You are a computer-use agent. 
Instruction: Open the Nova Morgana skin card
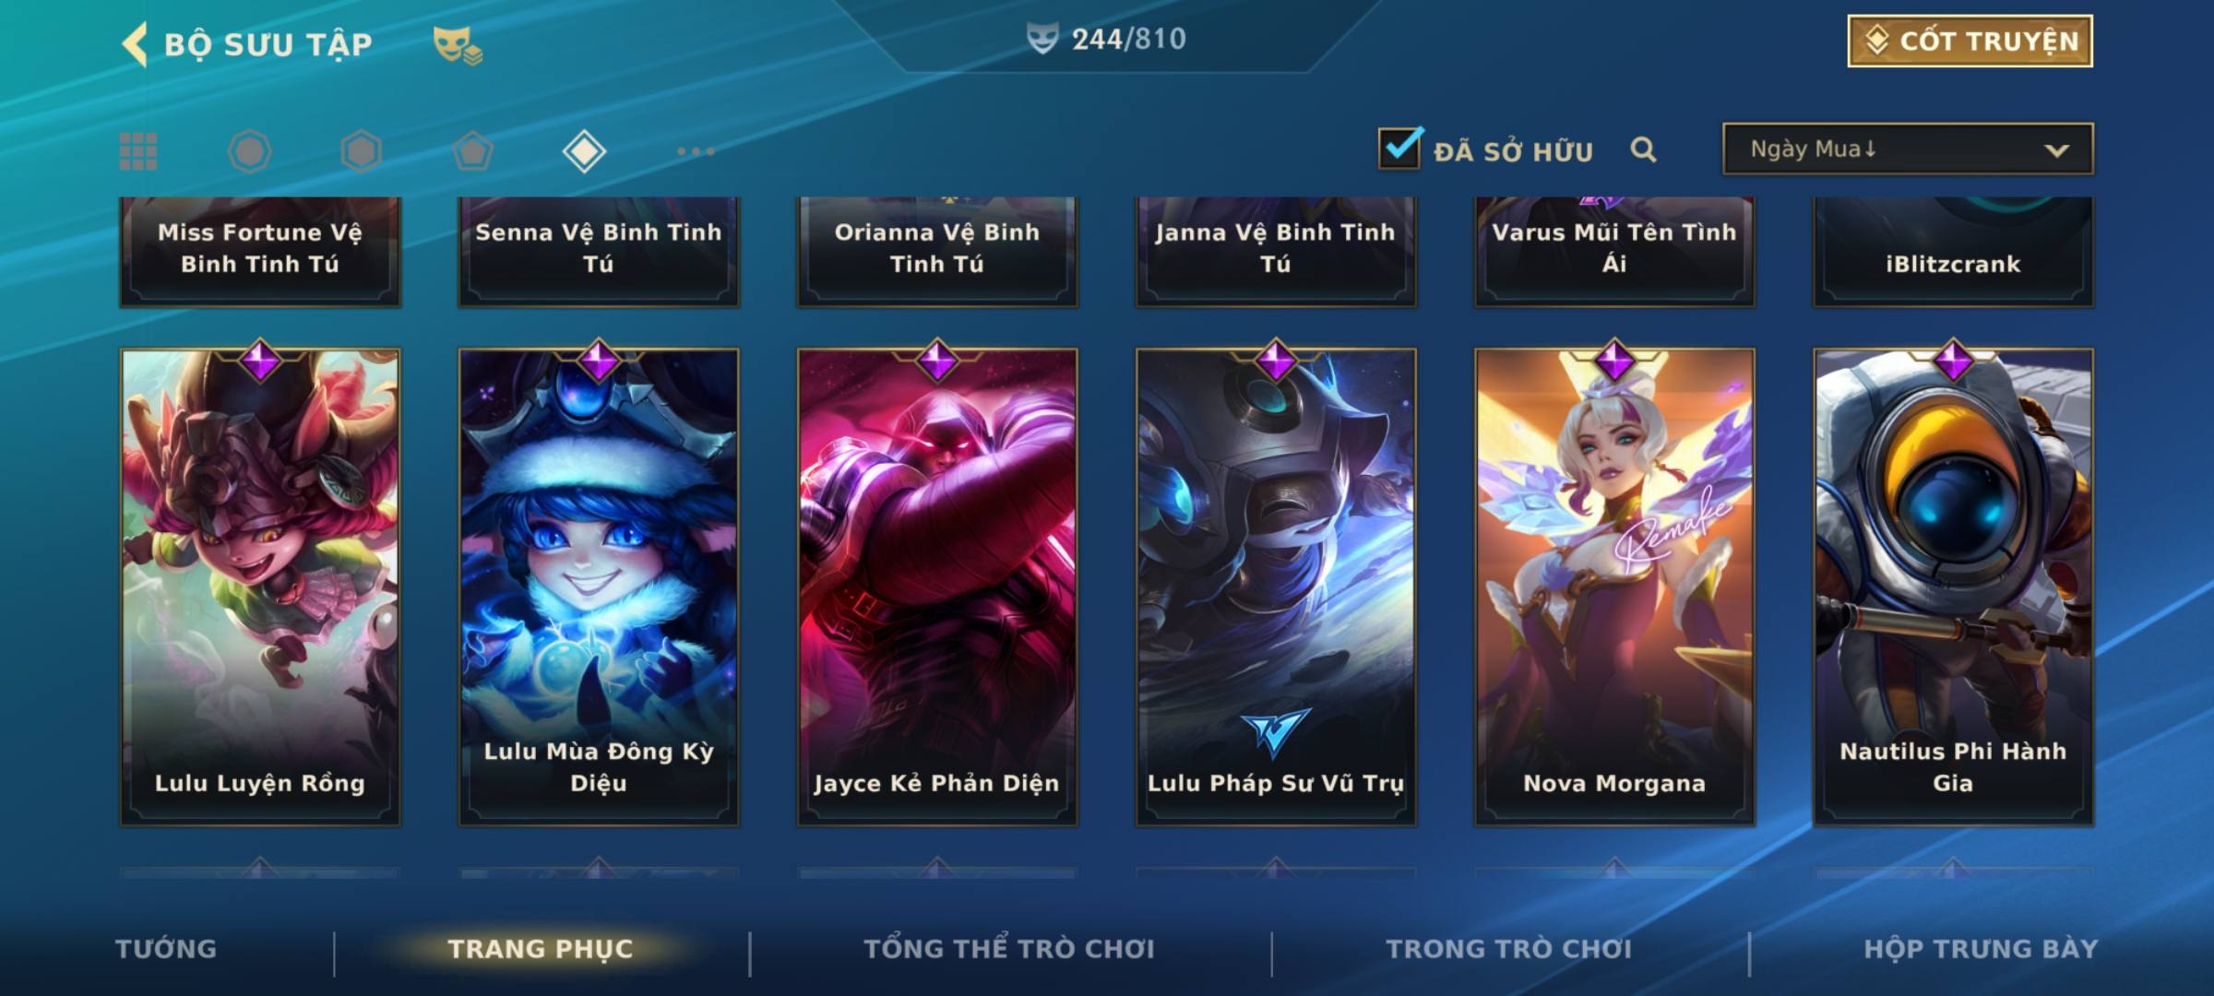1614,587
